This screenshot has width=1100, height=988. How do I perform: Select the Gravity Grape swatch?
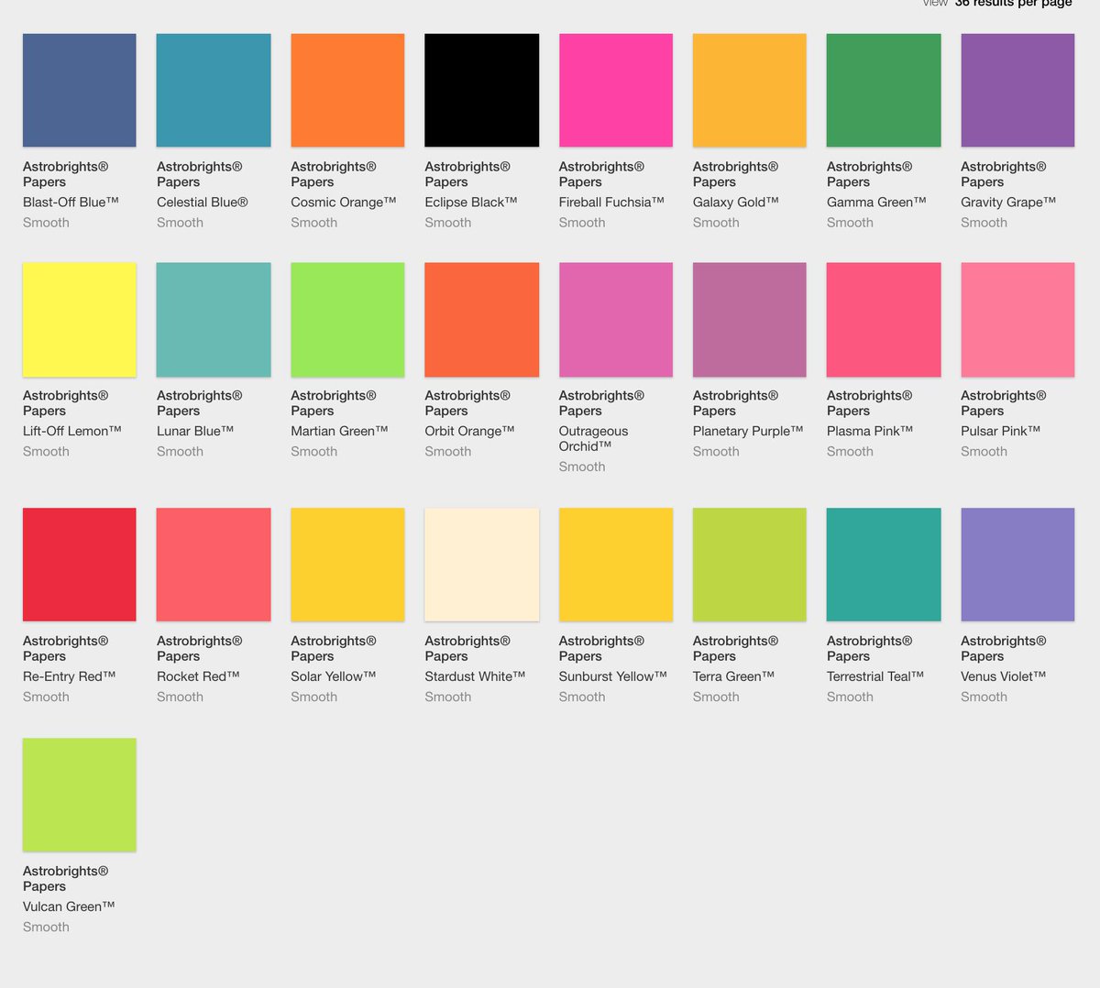(x=1017, y=91)
